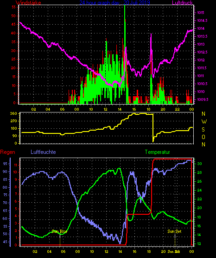Click the red 11 on the rain axis
The height and width of the screenshot is (258, 216).
pos(16,165)
